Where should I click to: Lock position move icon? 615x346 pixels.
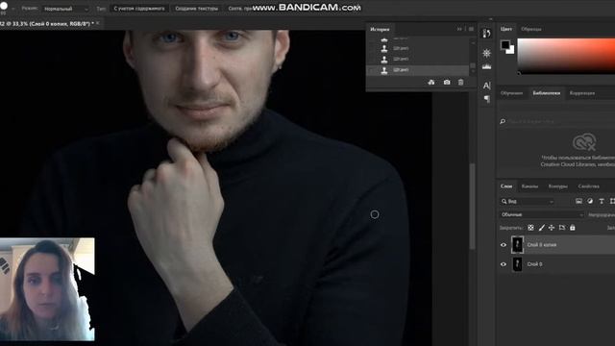point(552,228)
